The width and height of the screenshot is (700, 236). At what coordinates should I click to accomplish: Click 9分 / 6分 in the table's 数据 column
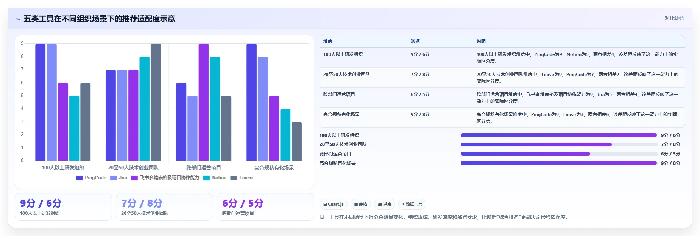tap(420, 54)
